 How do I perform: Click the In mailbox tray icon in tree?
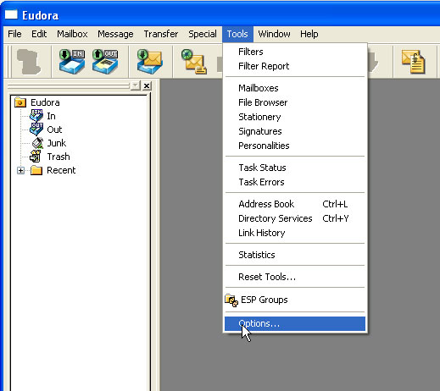click(36, 116)
